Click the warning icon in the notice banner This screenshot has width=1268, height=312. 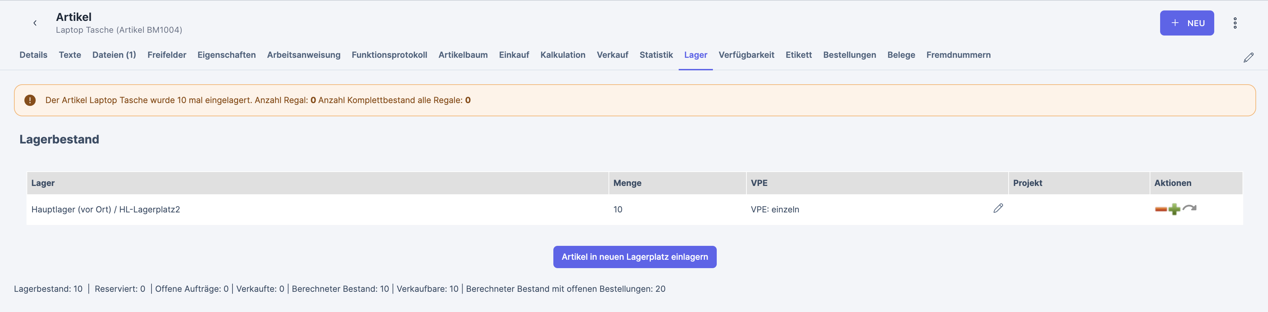pos(30,100)
